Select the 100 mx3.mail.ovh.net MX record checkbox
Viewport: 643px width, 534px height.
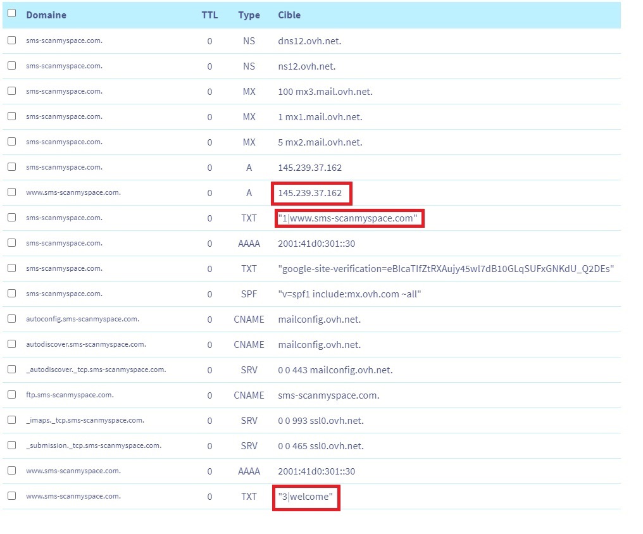point(11,90)
